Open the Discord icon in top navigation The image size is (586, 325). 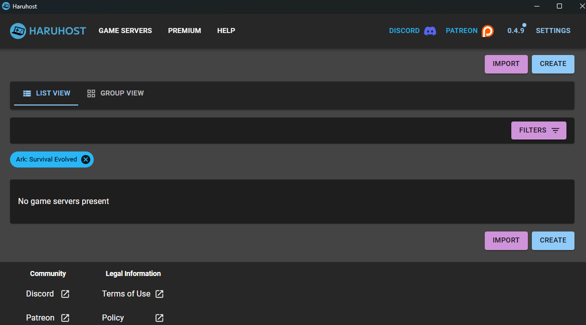coord(430,31)
